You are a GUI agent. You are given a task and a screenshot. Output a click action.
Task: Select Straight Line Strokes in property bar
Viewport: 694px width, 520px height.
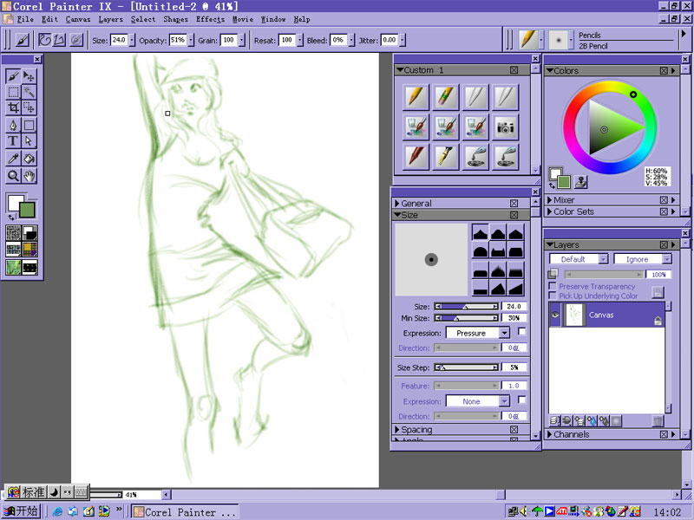click(x=59, y=40)
